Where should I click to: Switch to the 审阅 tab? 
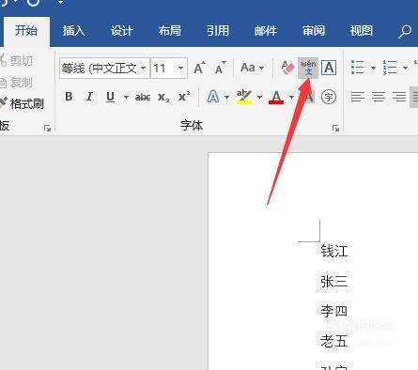point(314,31)
